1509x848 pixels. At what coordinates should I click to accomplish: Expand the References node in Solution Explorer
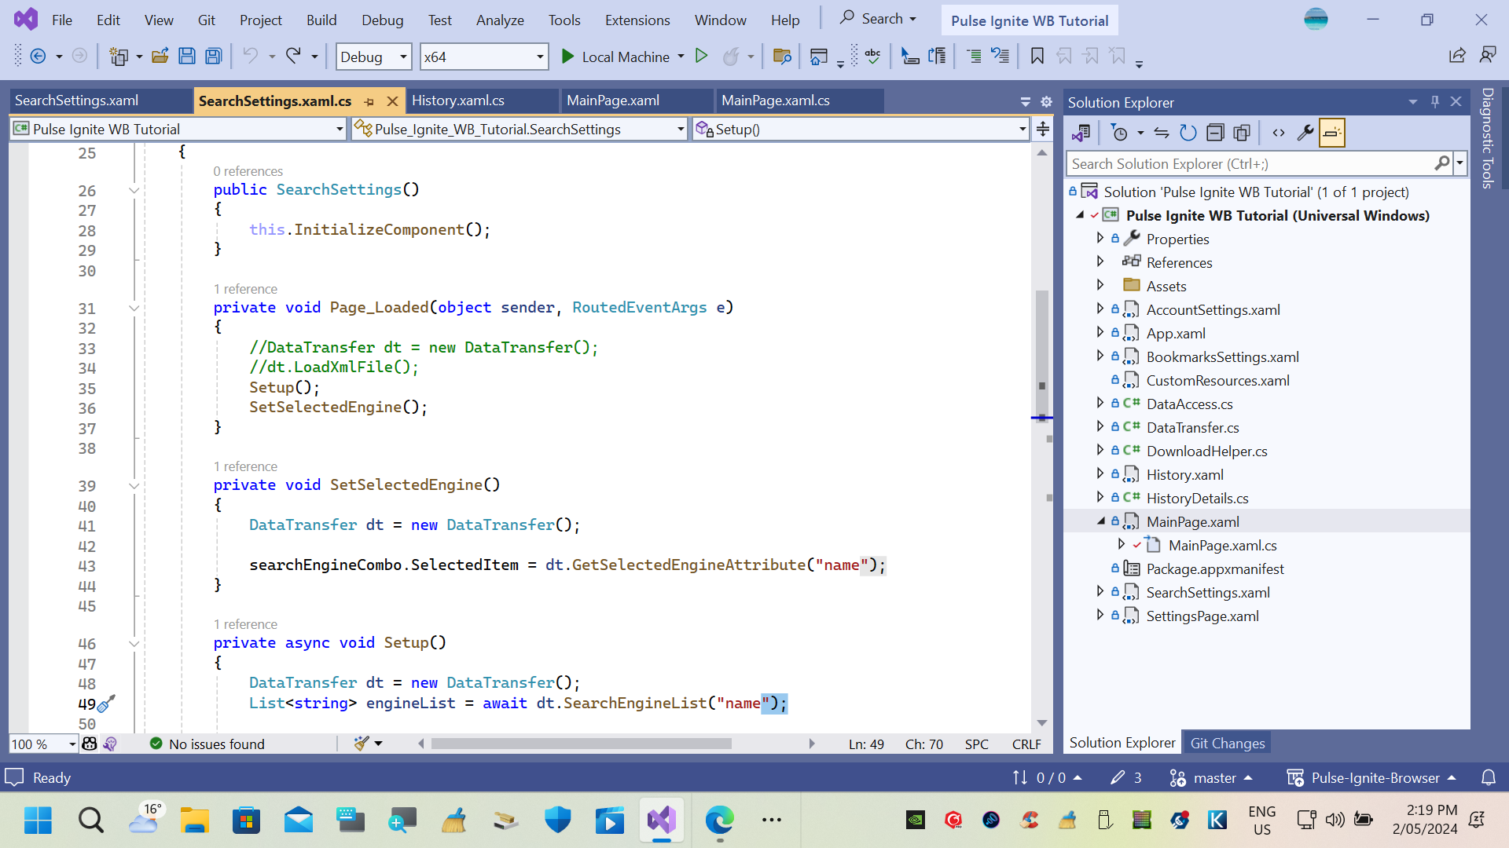1100,261
